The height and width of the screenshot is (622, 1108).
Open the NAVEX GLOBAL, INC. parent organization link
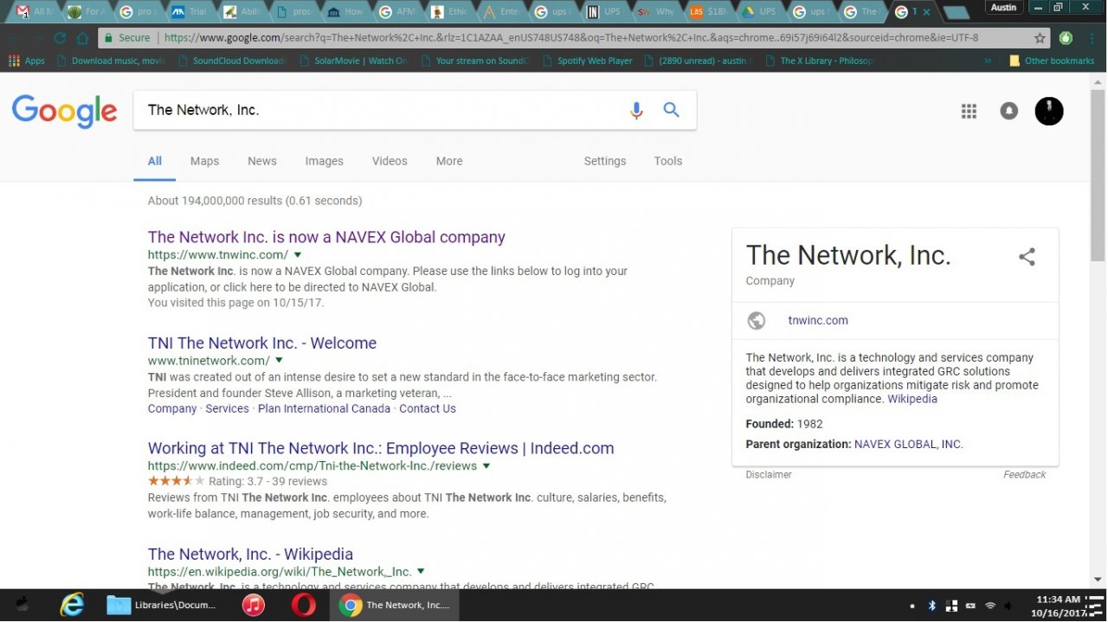click(x=909, y=444)
